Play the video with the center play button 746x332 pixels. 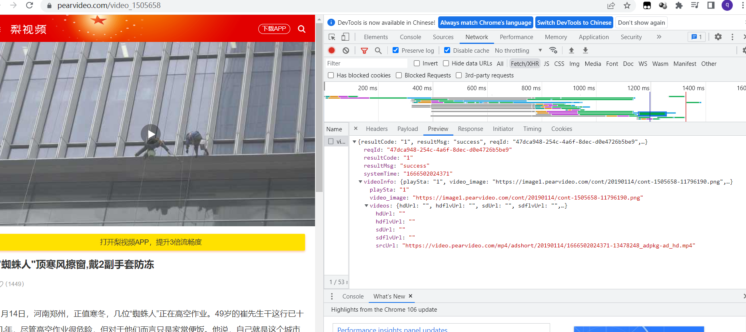coord(151,134)
